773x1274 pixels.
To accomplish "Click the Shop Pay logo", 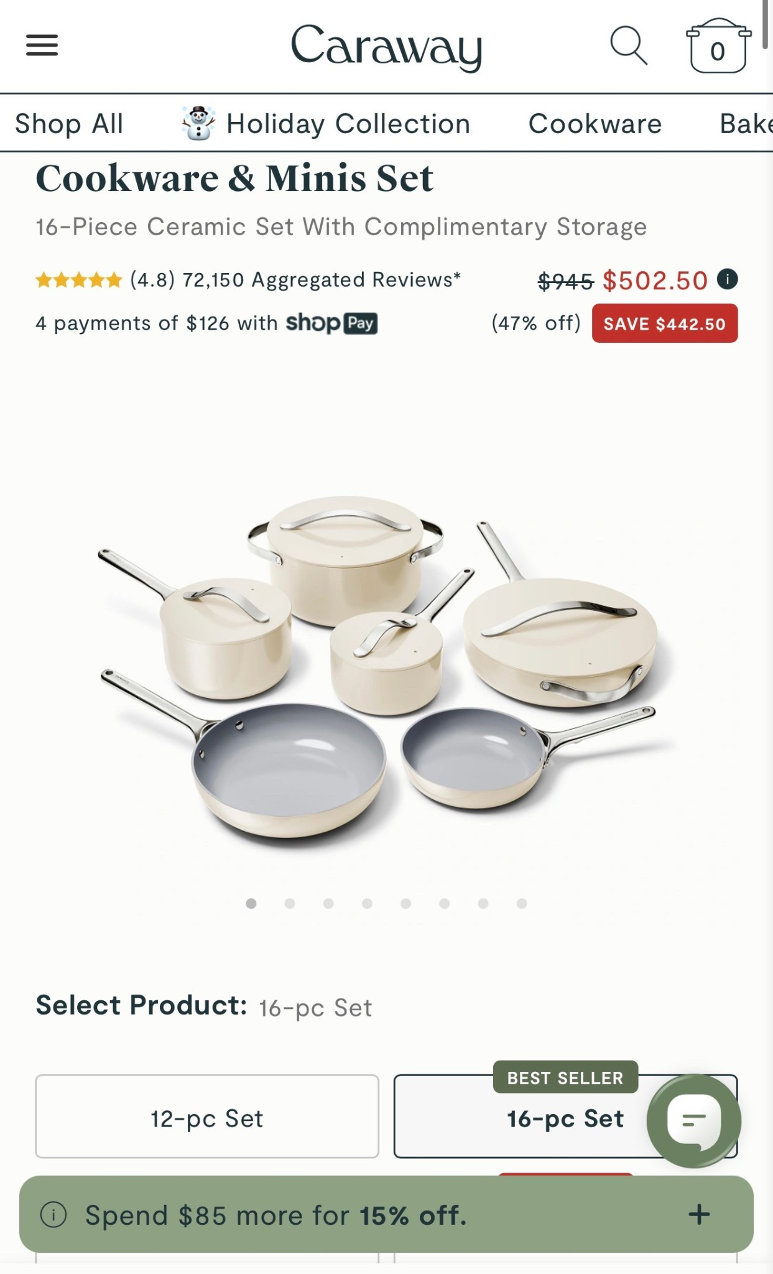I will (331, 323).
